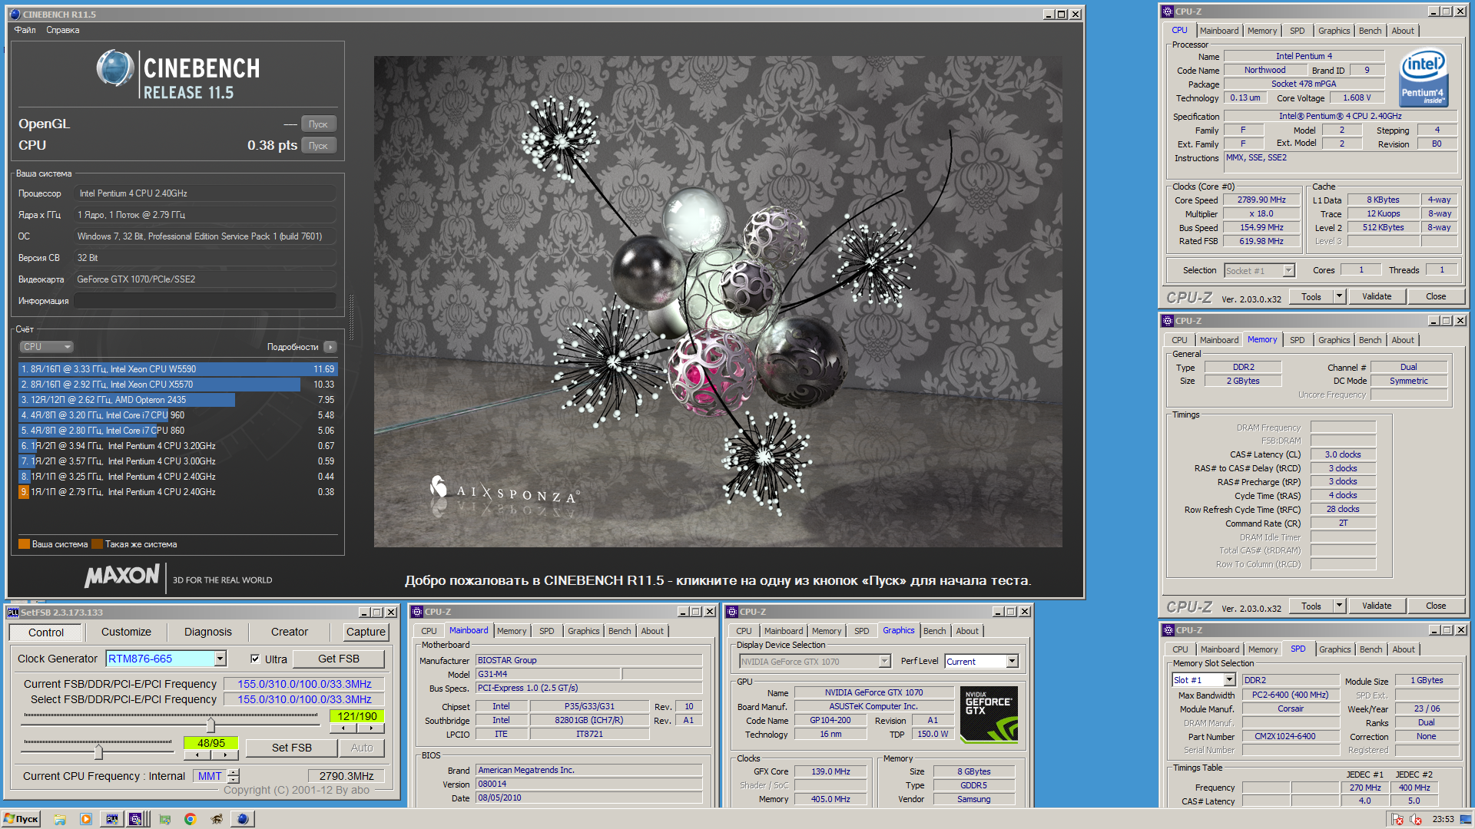This screenshot has height=829, width=1475.
Task: Expand the NVIDIA GeForce GTX 1070 device dropdown
Action: coord(884,661)
